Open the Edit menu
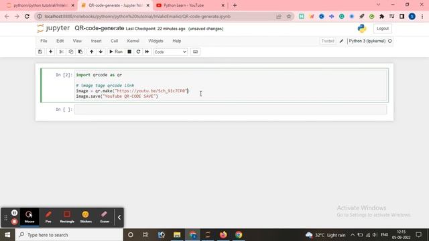 60,41
